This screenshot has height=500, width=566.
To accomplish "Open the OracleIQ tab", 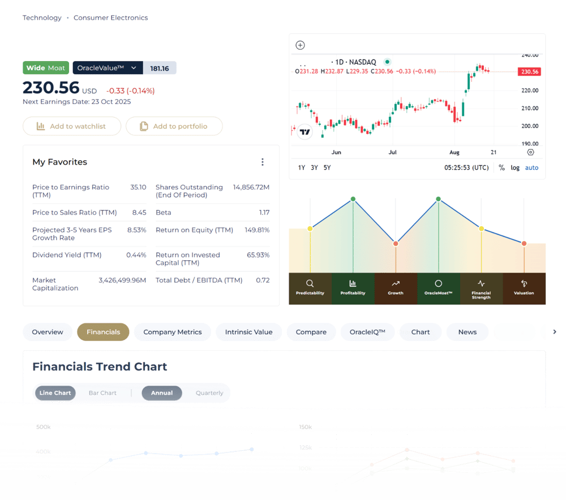I will click(x=367, y=332).
